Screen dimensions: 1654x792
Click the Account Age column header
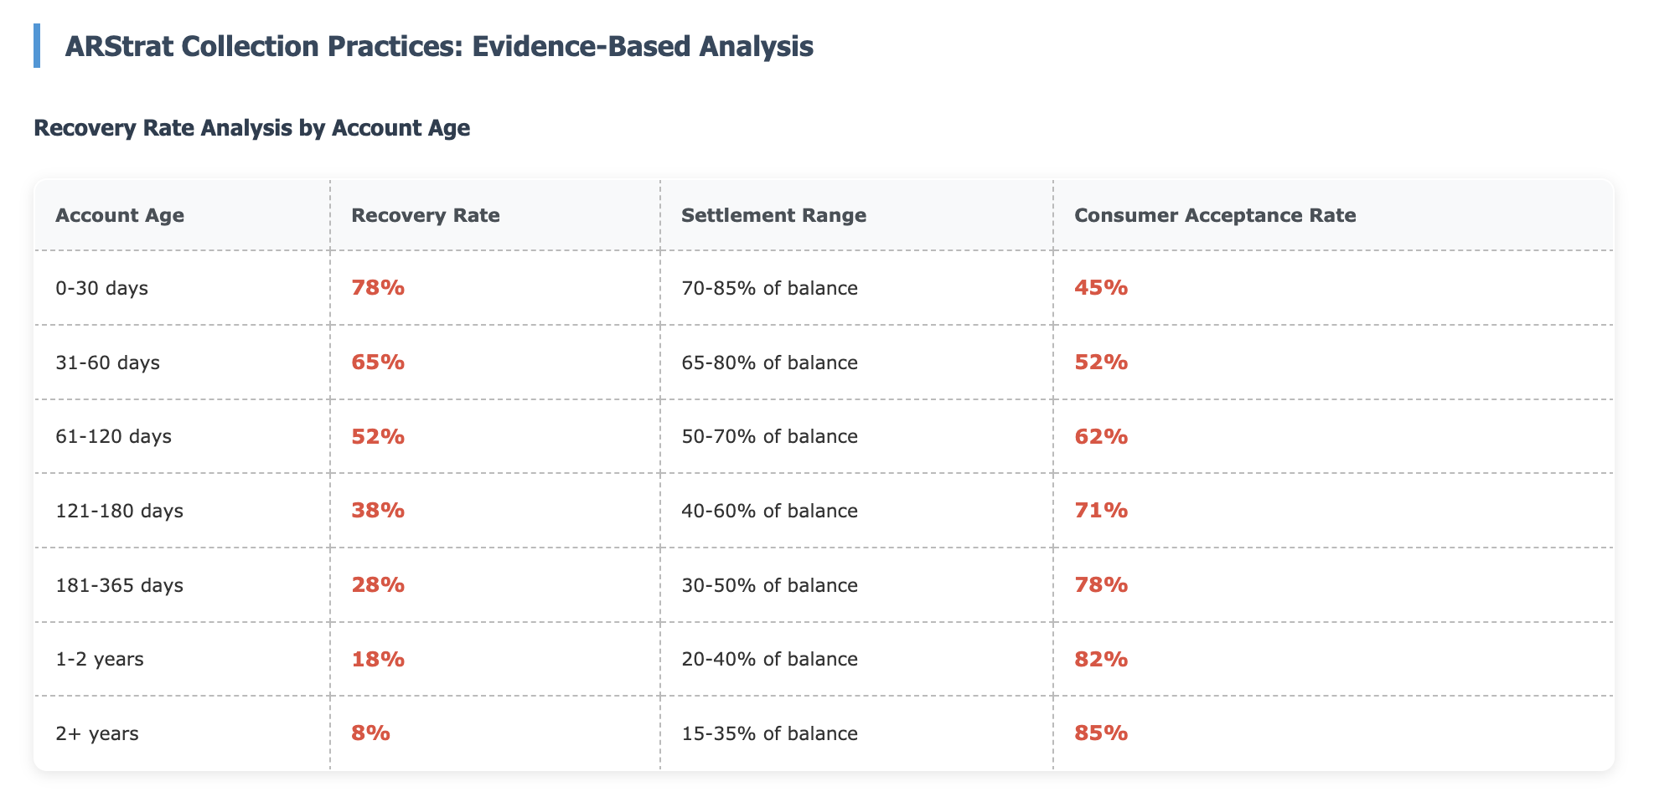coord(120,215)
